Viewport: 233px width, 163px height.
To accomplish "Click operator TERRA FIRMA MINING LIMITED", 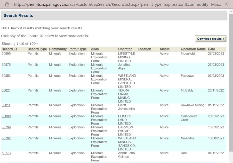I will pyautogui.click(x=125, y=96).
